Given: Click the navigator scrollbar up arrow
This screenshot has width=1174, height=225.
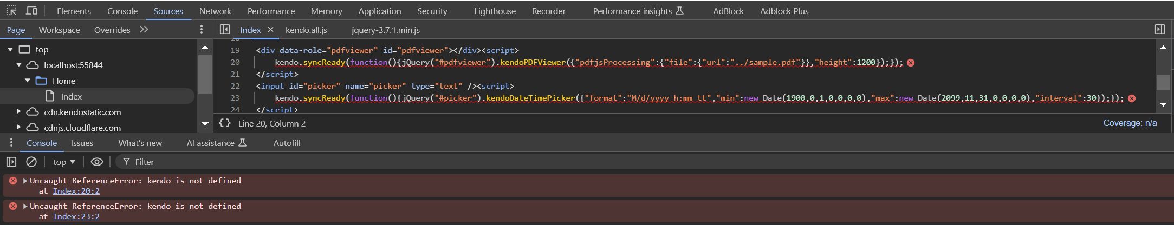Looking at the screenshot, I should tap(205, 48).
